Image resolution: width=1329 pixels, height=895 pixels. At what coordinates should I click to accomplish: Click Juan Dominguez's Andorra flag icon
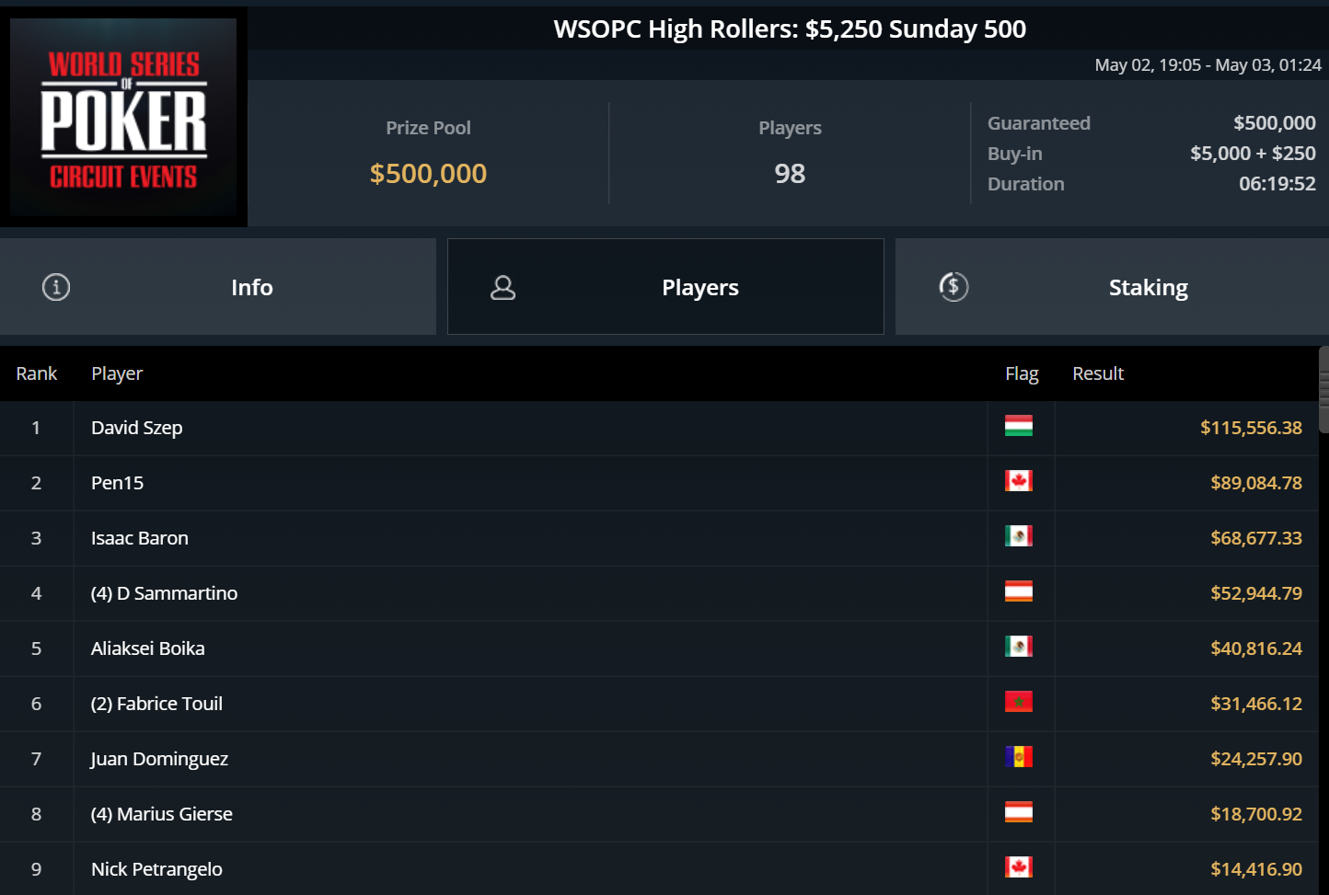pyautogui.click(x=1018, y=757)
